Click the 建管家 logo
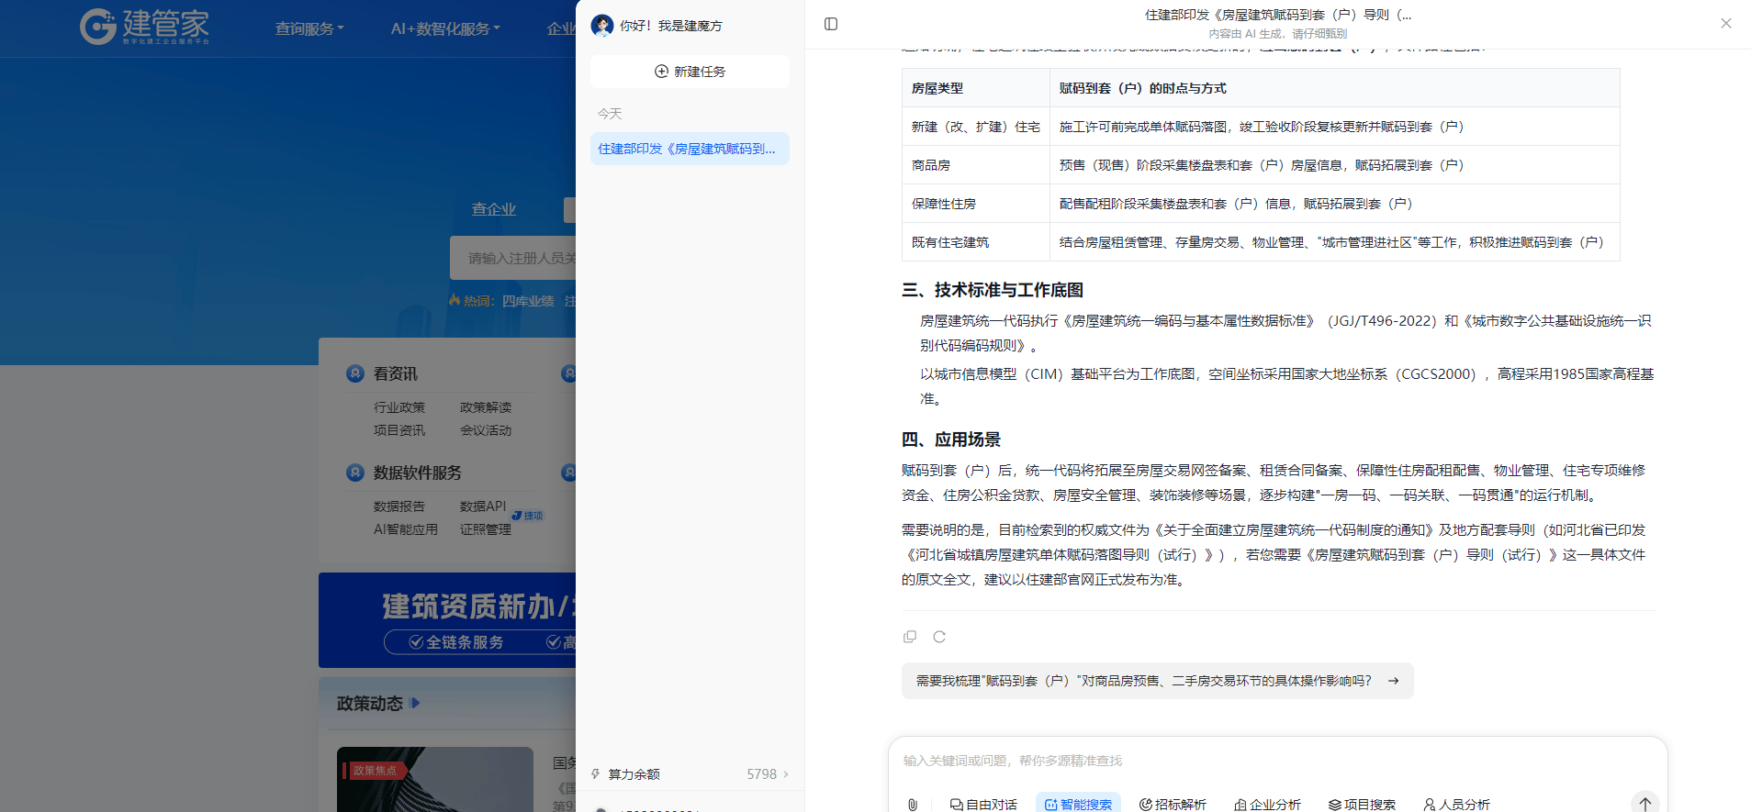Screen dimensions: 1751x812 coord(145,27)
